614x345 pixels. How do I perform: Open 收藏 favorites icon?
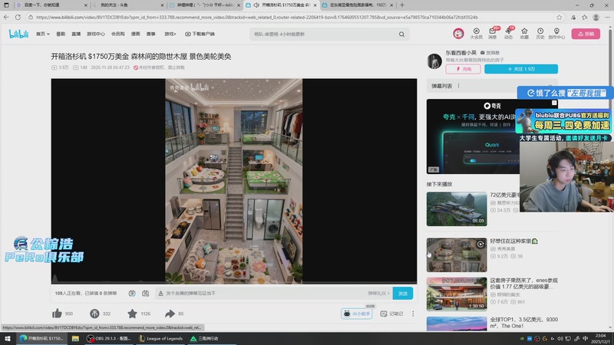pyautogui.click(x=524, y=34)
